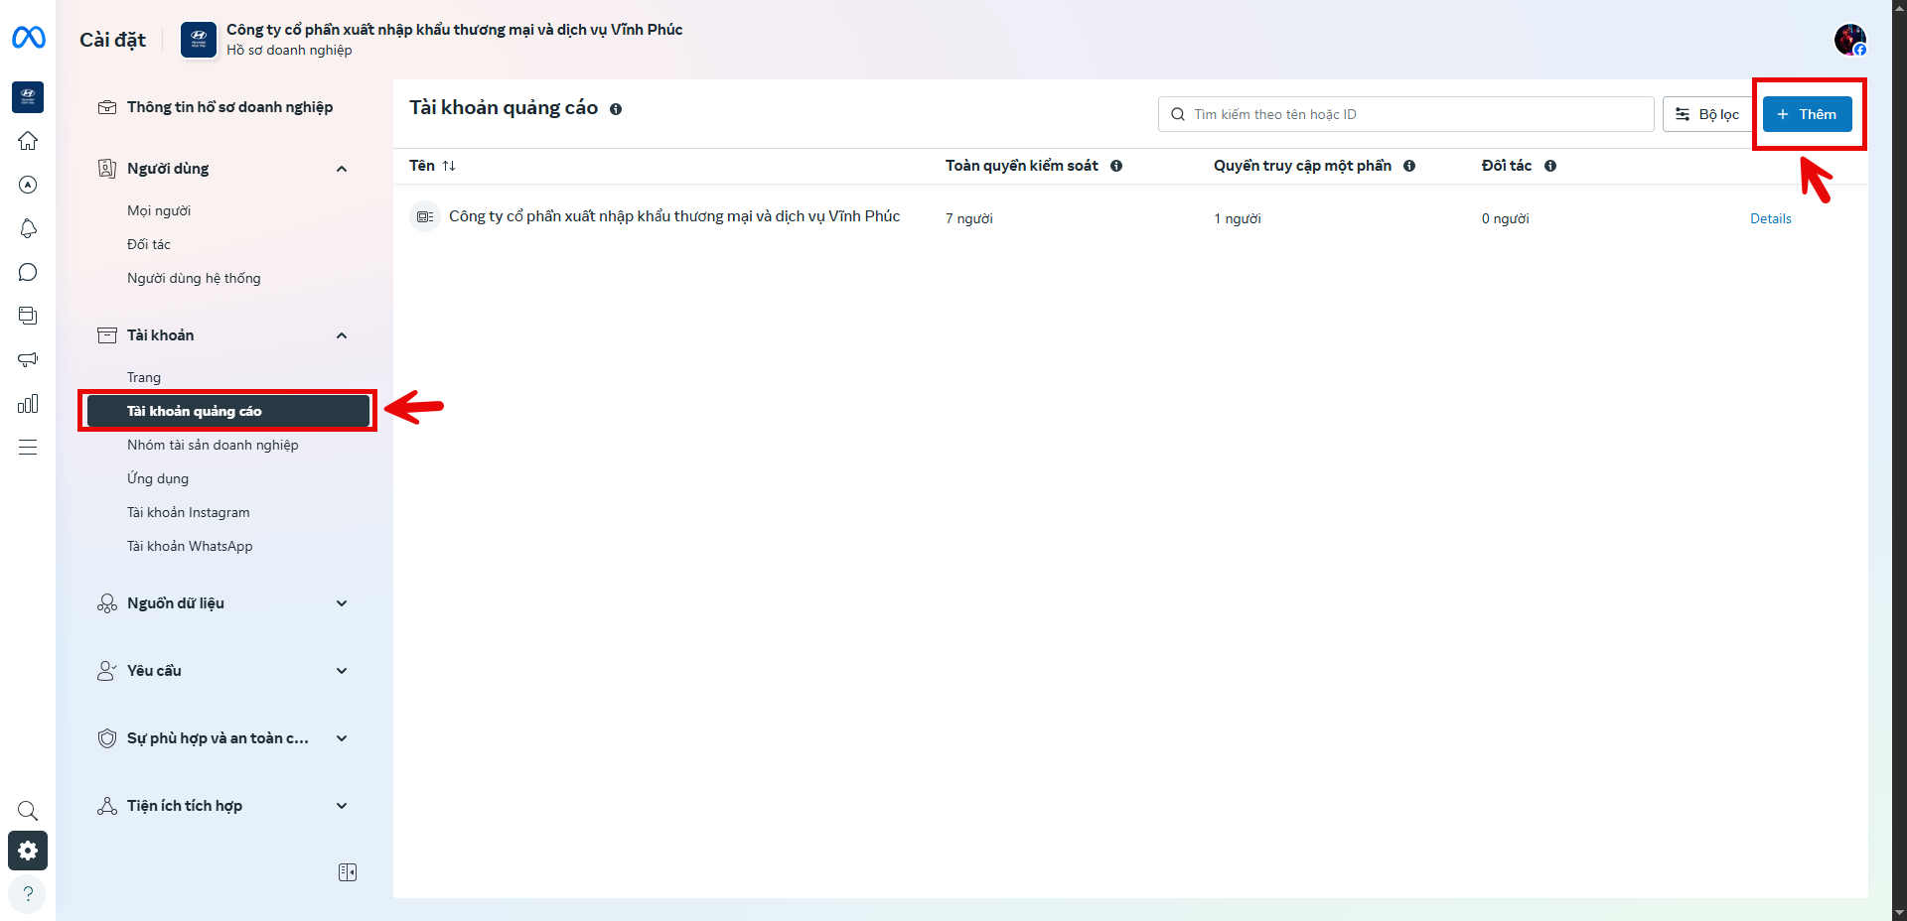The height and width of the screenshot is (921, 1907).
Task: Open the megaphone ads icon
Action: pyautogui.click(x=28, y=359)
